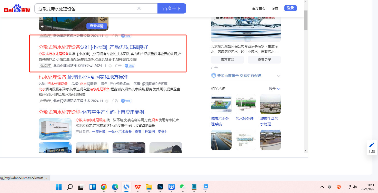Image resolution: width=378 pixels, height=193 pixels.
Task: Open 设置 settings menu in header
Action: 275,8
